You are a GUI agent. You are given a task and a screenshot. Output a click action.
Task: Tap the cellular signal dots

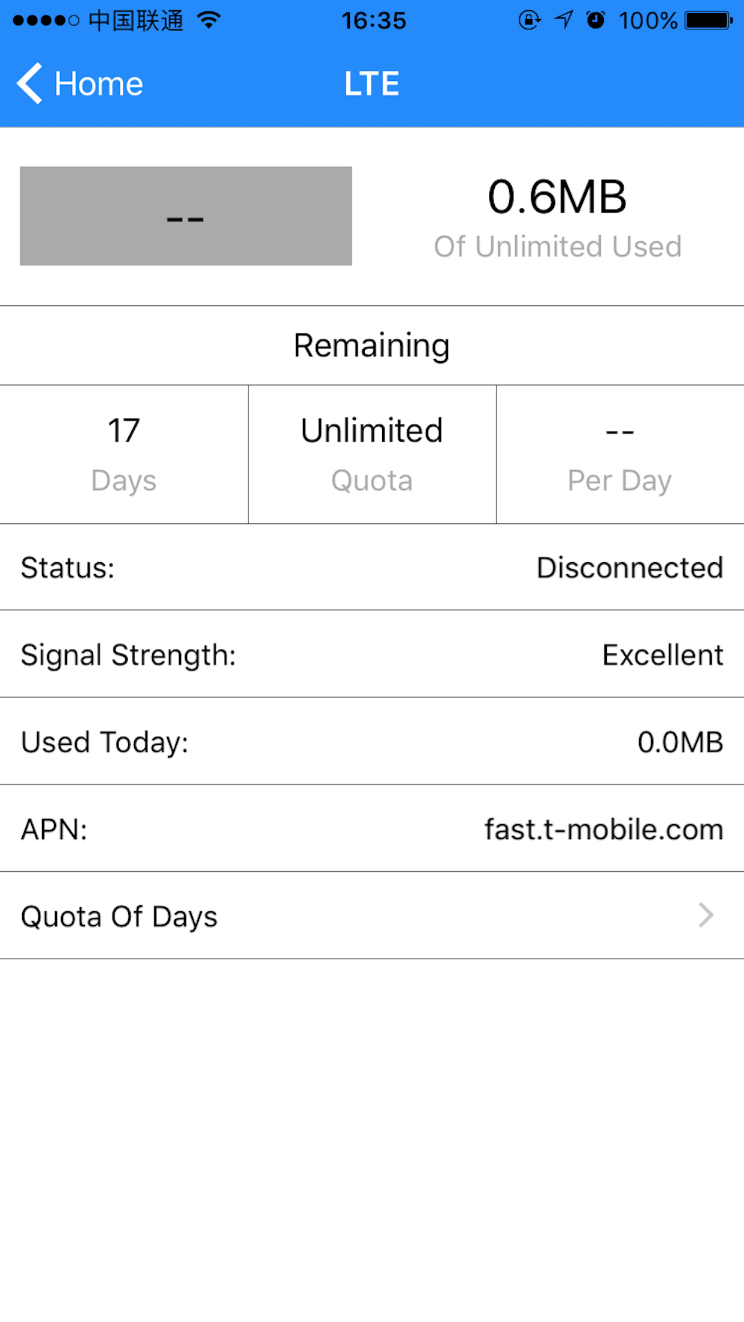46,21
